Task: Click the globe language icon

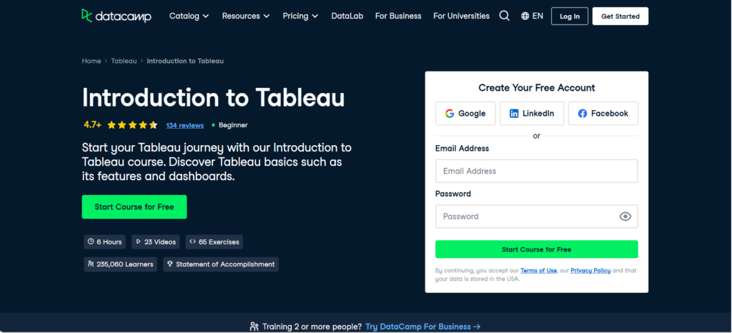Action: click(x=525, y=16)
